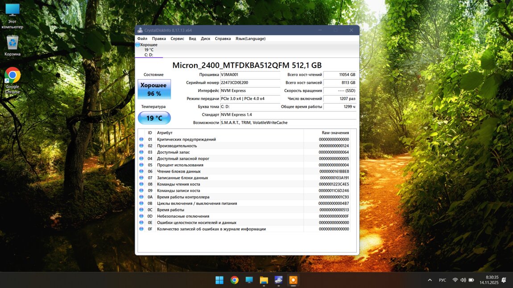Open the Язык(Language) menu
Screen dimensions: 513x288
pyautogui.click(x=250, y=39)
